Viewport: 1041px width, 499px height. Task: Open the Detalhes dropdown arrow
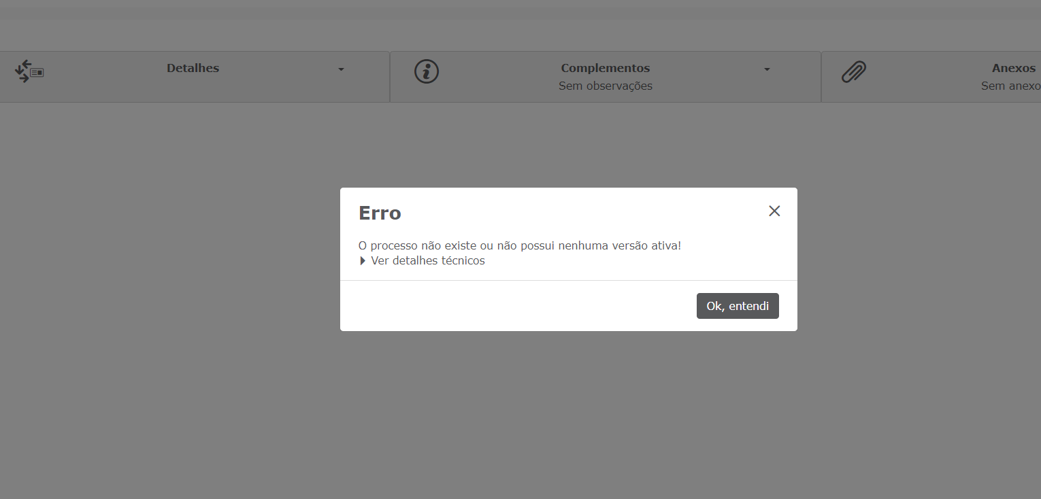(341, 69)
